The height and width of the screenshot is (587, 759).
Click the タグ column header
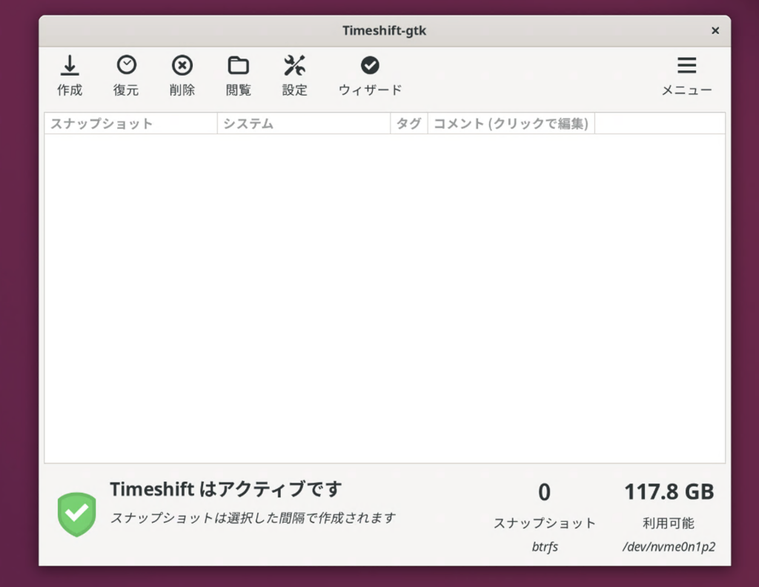click(408, 124)
